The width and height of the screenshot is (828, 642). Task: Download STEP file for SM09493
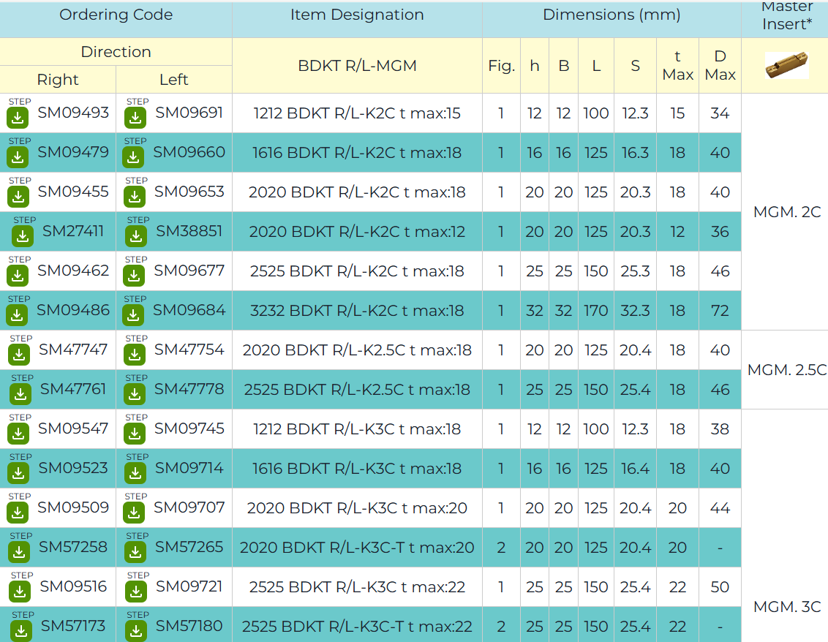pos(18,116)
